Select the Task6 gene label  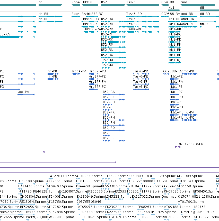[131, 2]
